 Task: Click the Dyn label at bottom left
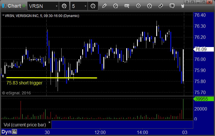tap(6, 132)
